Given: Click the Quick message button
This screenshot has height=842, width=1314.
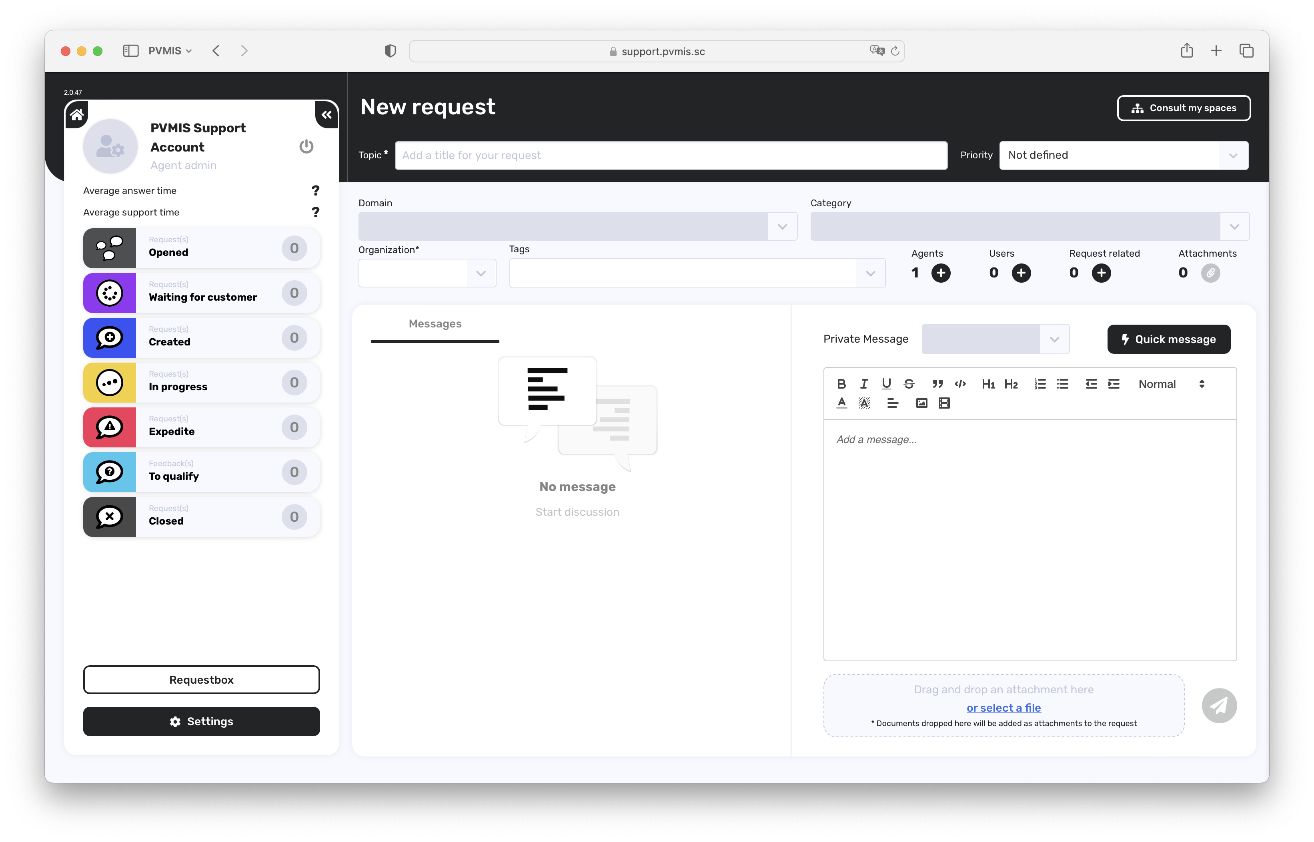Looking at the screenshot, I should 1168,339.
